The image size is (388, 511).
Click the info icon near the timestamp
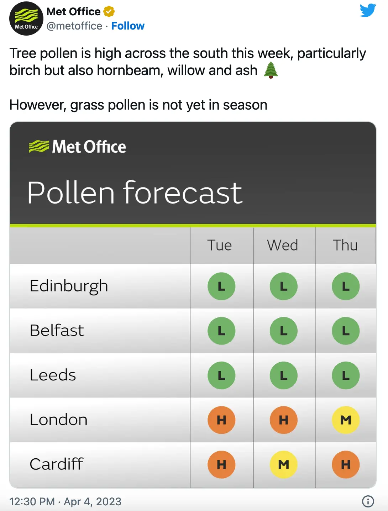coord(368,502)
